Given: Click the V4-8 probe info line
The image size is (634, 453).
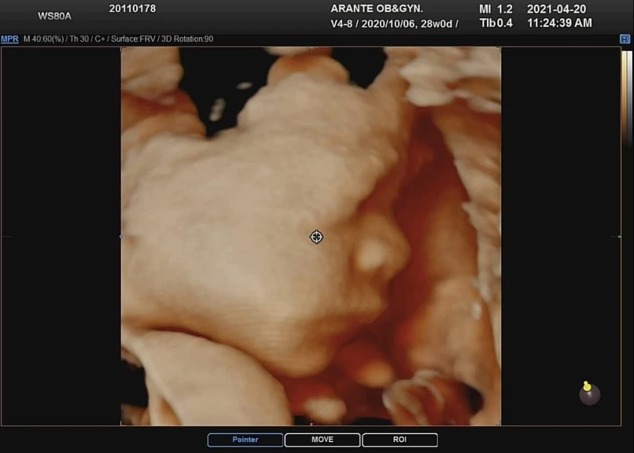Looking at the screenshot, I should (394, 24).
